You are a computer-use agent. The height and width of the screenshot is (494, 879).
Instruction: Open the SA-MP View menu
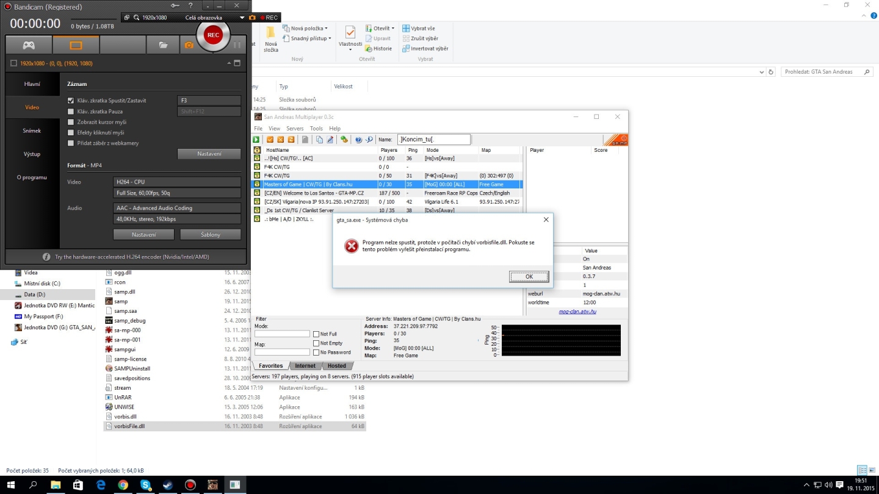tap(274, 129)
